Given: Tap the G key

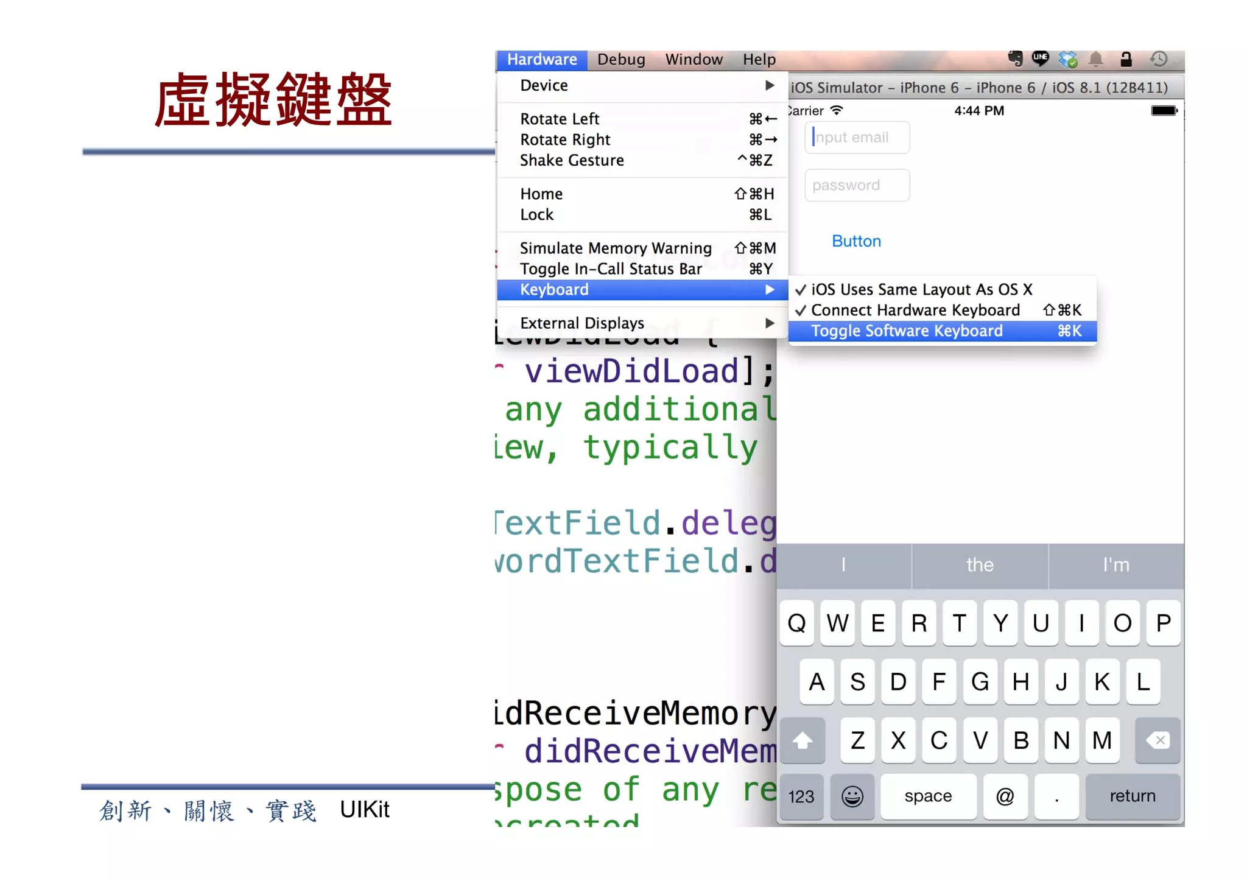Looking at the screenshot, I should point(980,682).
